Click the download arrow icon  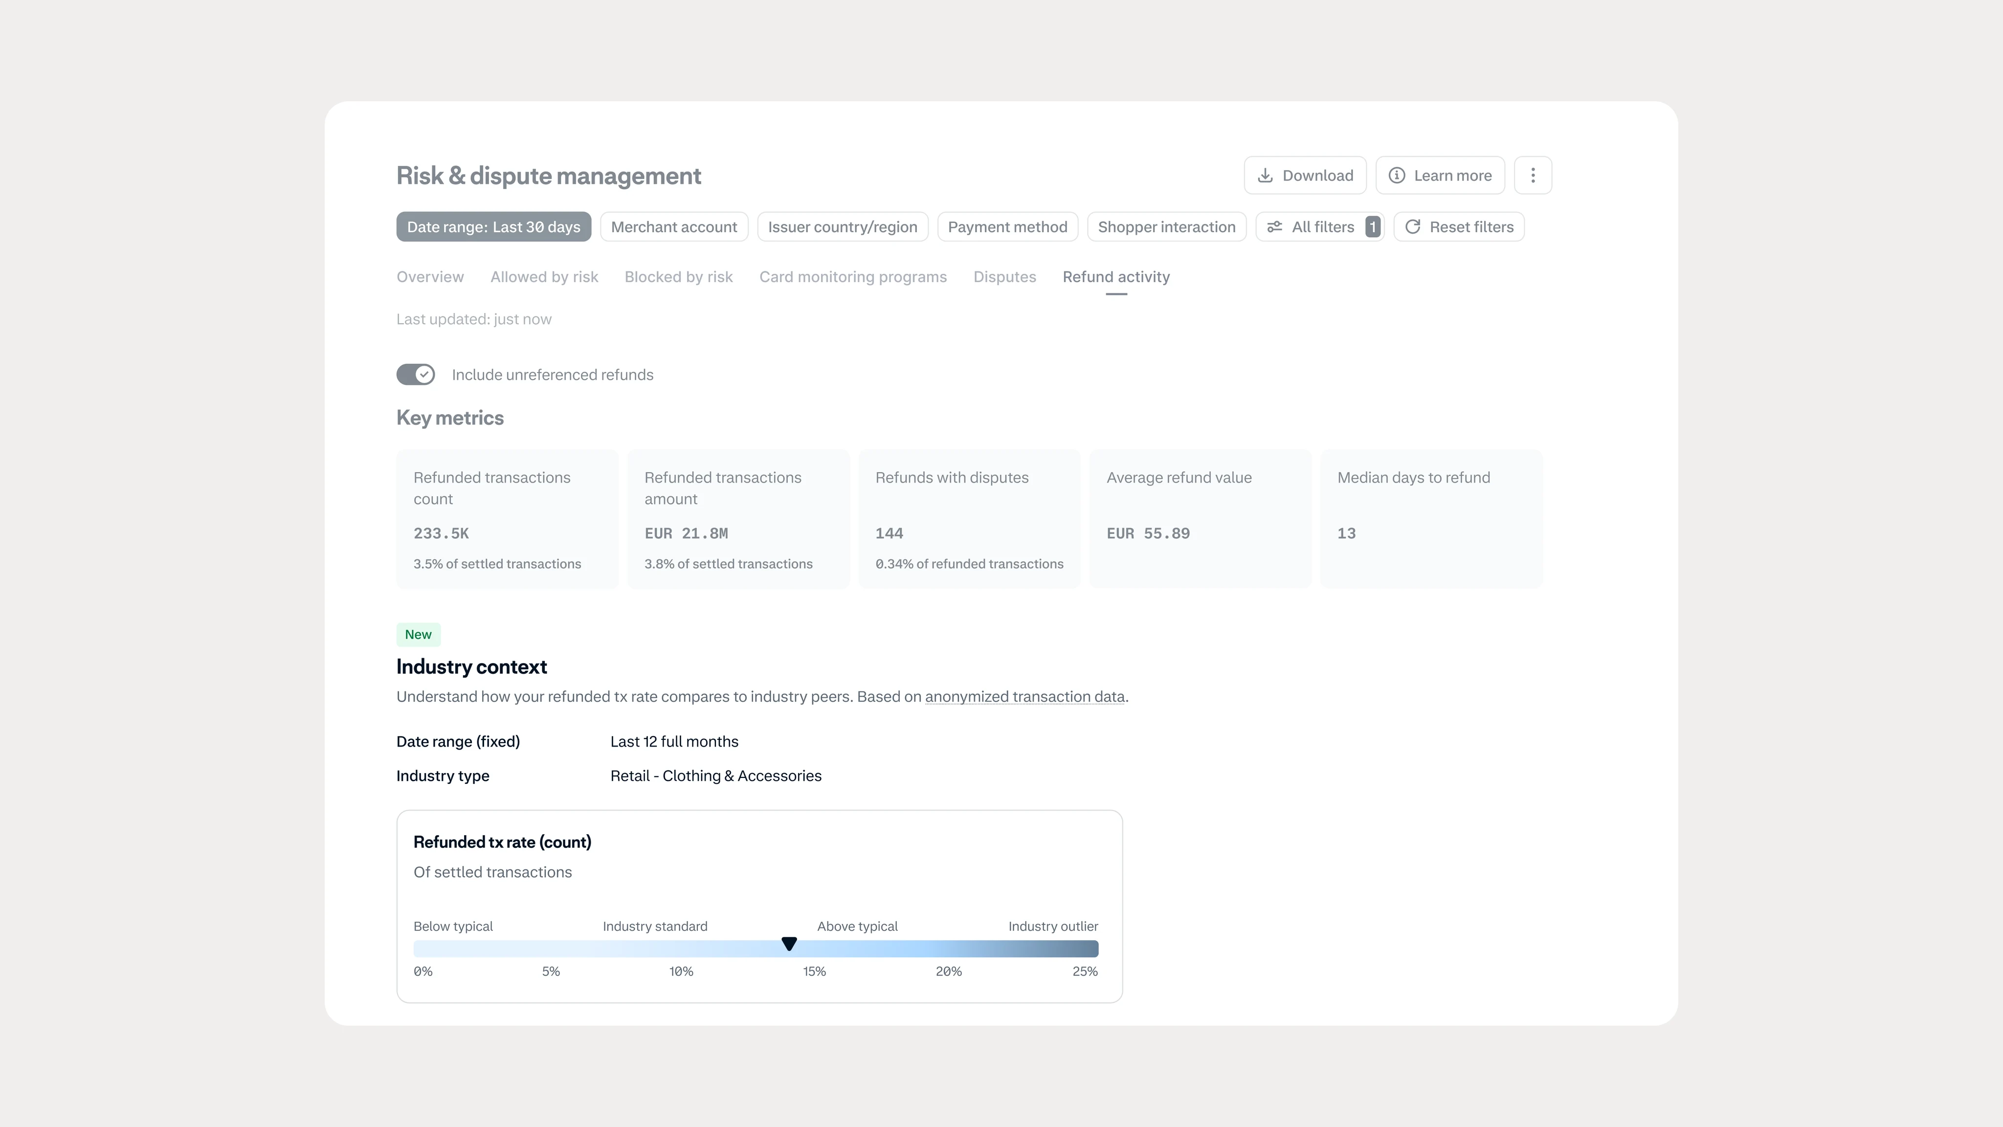(1266, 176)
